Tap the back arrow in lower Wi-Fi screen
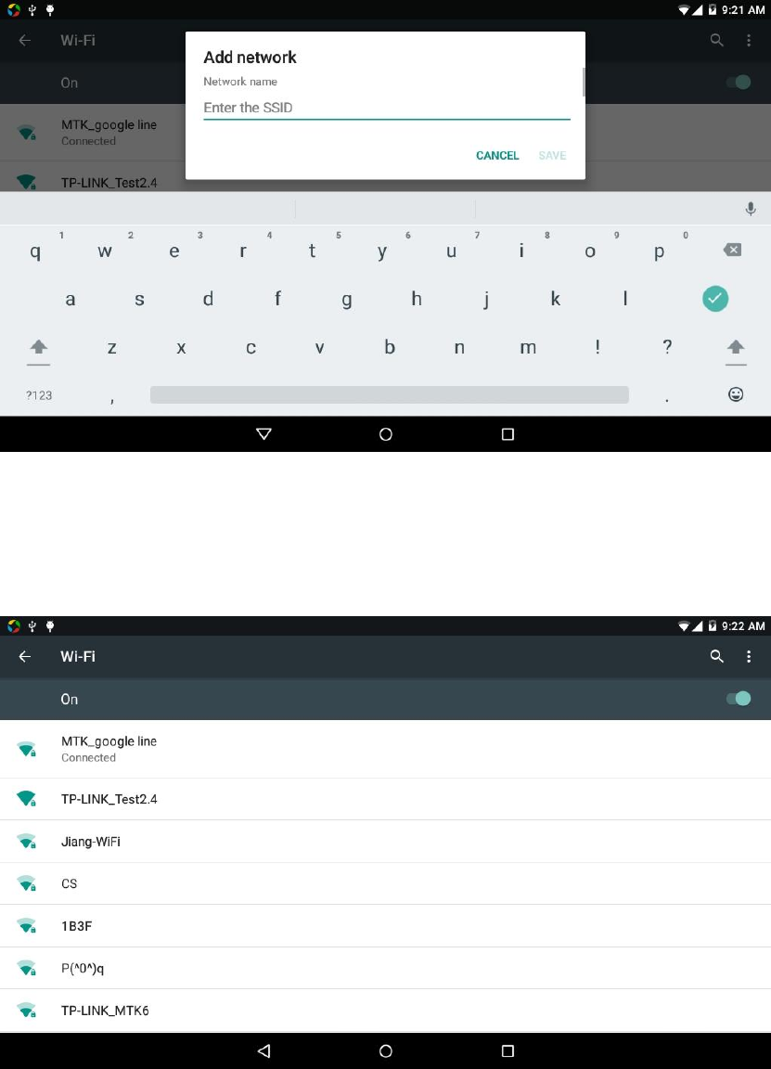Viewport: 771px width, 1069px height. 25,657
